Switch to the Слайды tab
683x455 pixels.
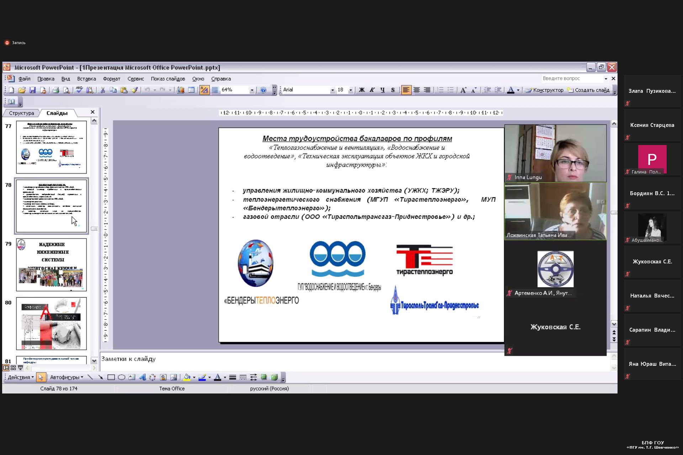(x=57, y=113)
